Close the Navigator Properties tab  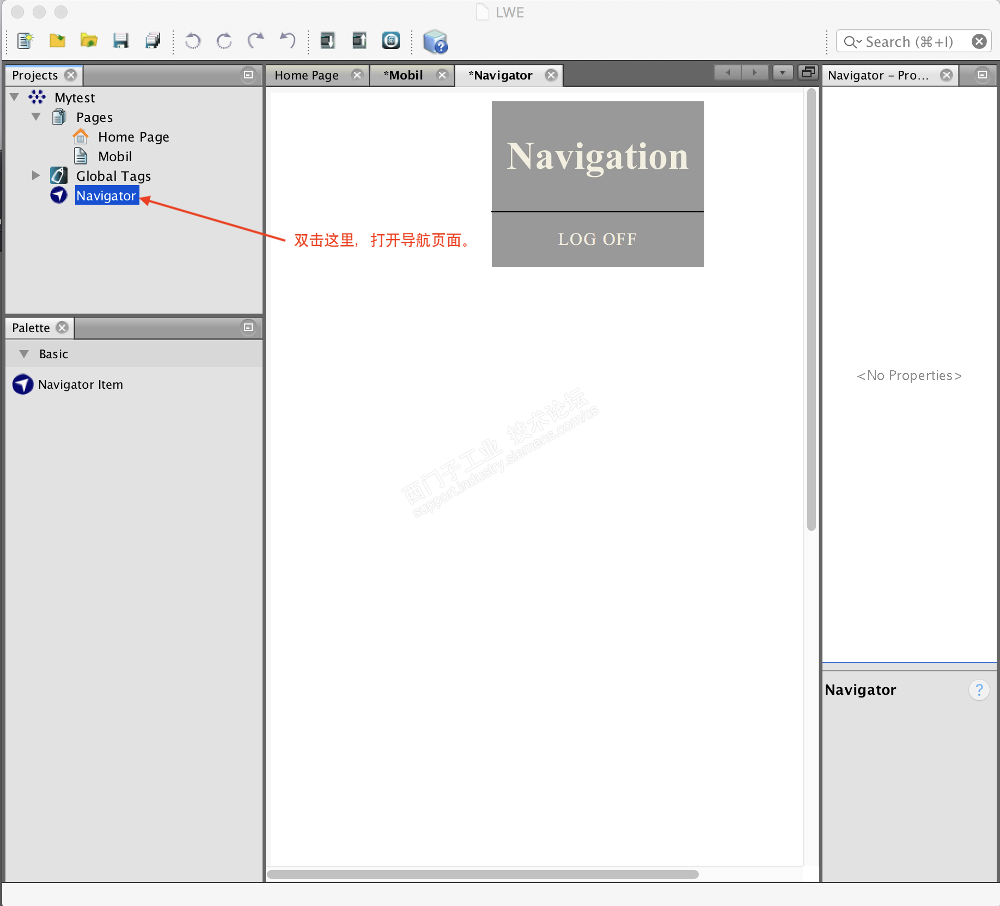[x=947, y=75]
